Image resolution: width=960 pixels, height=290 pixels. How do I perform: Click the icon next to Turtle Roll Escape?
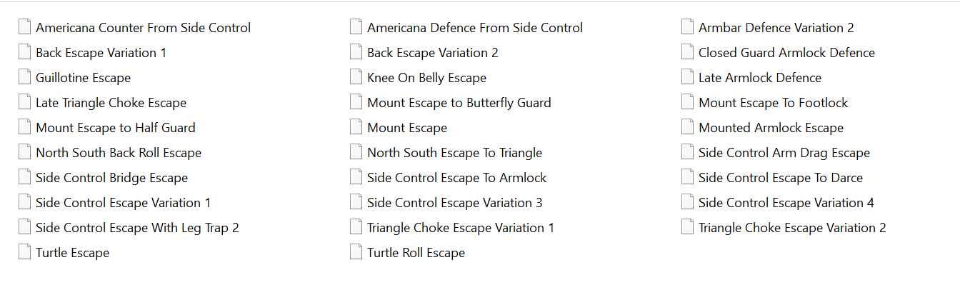[356, 252]
